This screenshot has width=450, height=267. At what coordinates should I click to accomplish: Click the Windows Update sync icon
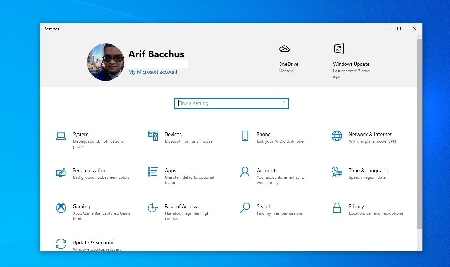tap(339, 49)
